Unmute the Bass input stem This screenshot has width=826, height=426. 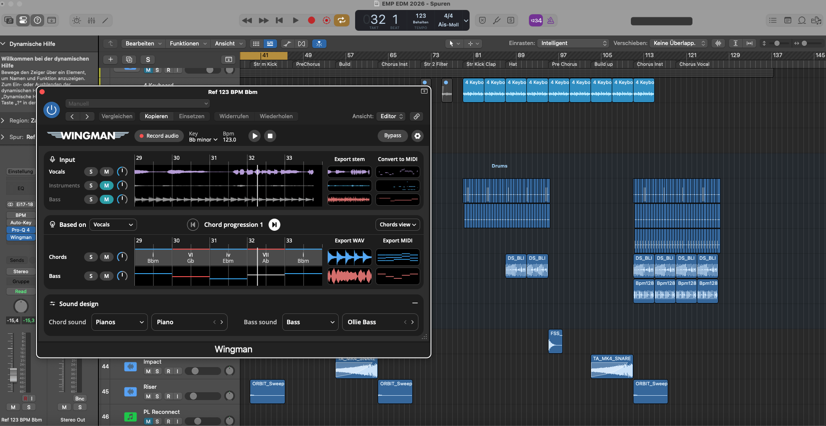click(x=107, y=200)
